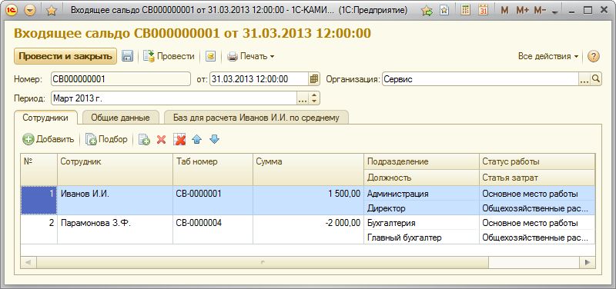The image size is (616, 289).
Task: Click the Номер input field
Action: 121,79
